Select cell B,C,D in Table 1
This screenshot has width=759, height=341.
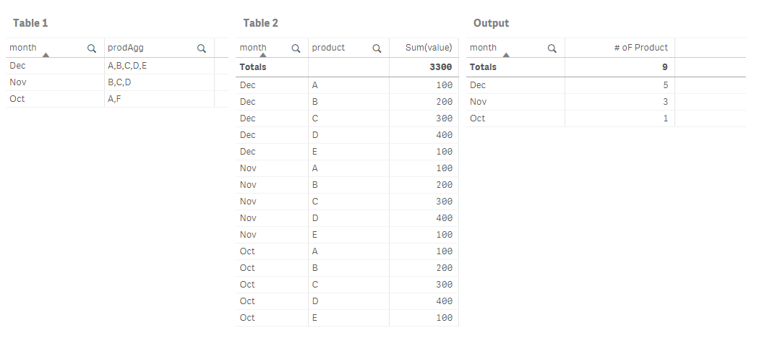tap(119, 82)
